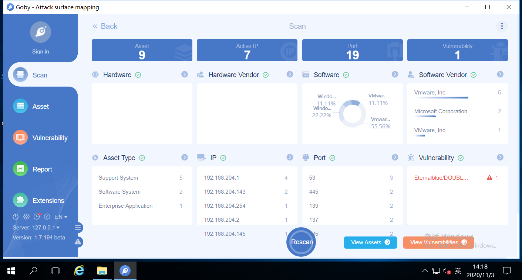
Task: Click the green check next to Port heading
Action: coord(332,158)
